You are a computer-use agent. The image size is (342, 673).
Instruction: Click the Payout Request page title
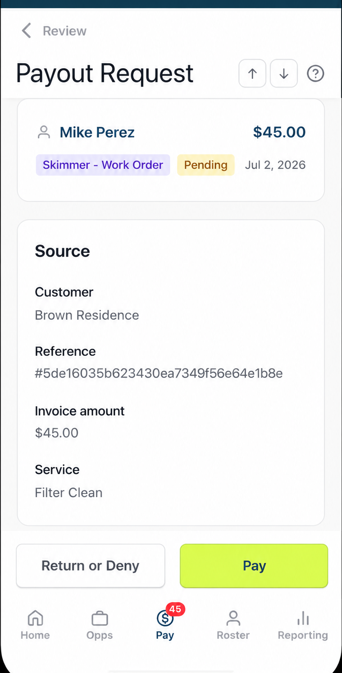[x=105, y=73]
